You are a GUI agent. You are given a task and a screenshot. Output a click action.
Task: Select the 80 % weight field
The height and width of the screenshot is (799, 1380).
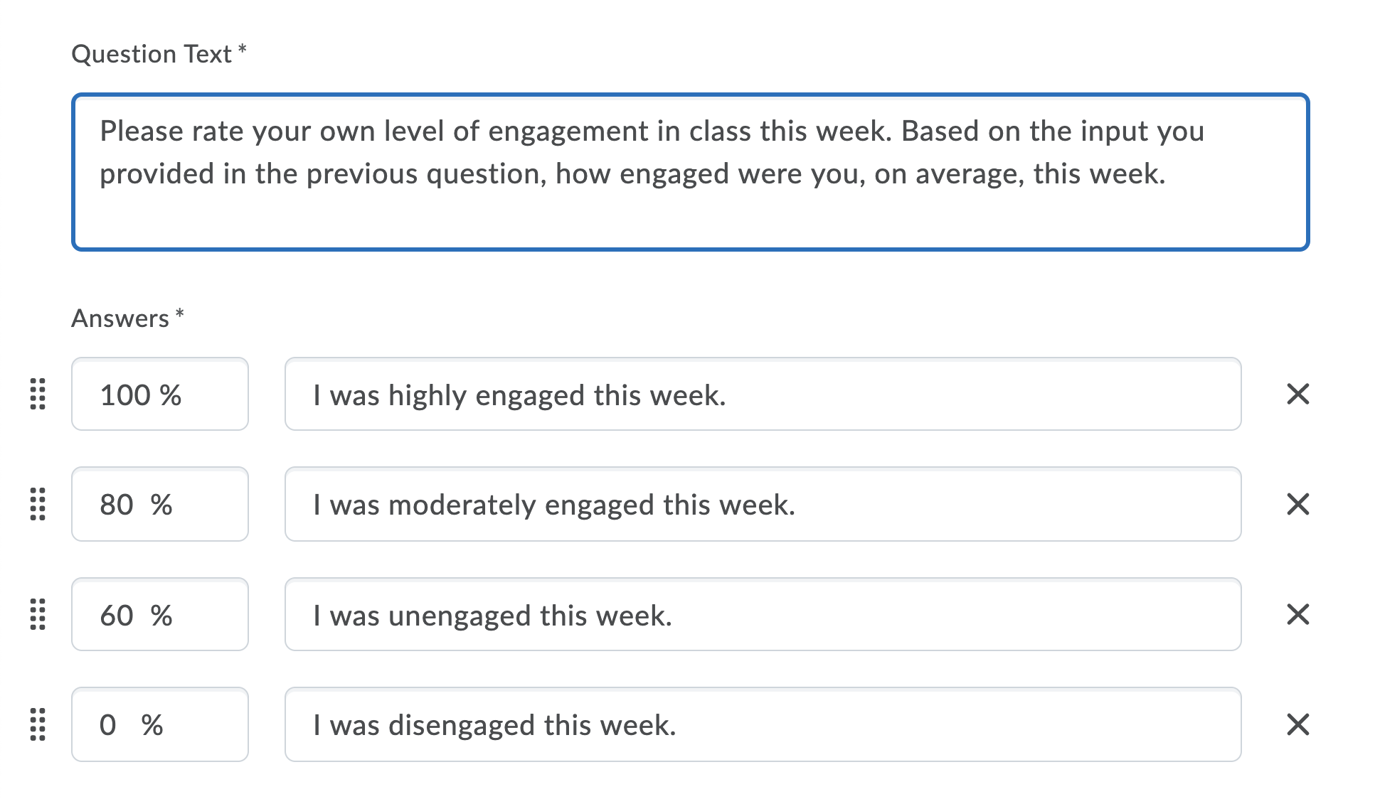click(159, 505)
